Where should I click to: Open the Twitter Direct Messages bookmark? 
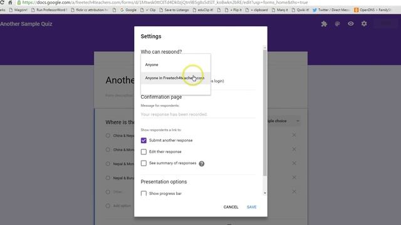pyautogui.click(x=331, y=10)
